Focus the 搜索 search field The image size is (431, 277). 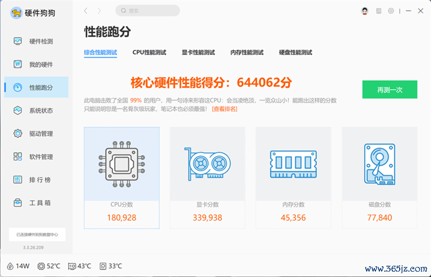coord(148,11)
